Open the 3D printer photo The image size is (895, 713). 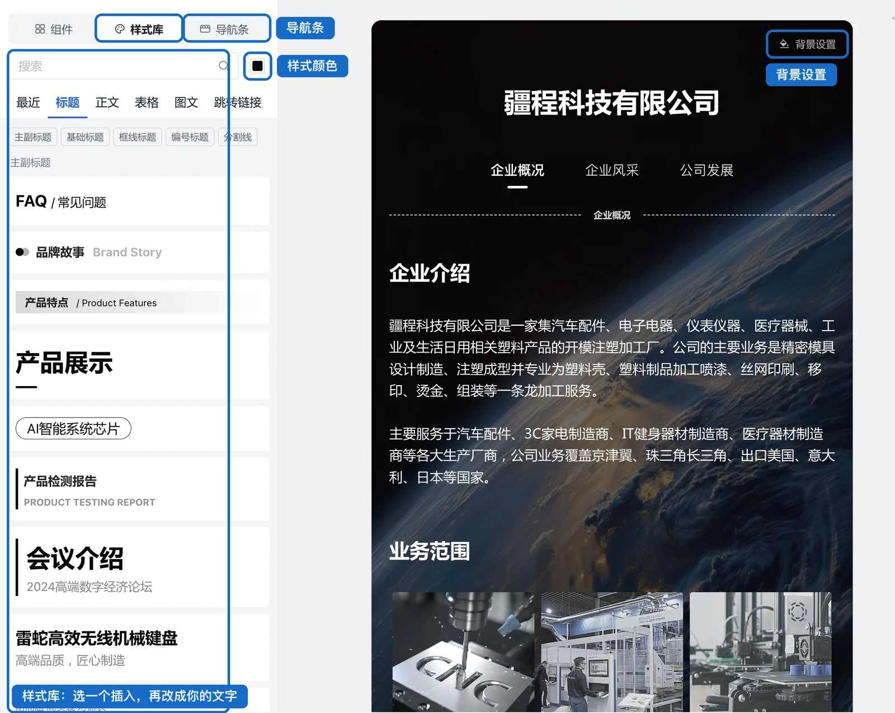(x=761, y=652)
